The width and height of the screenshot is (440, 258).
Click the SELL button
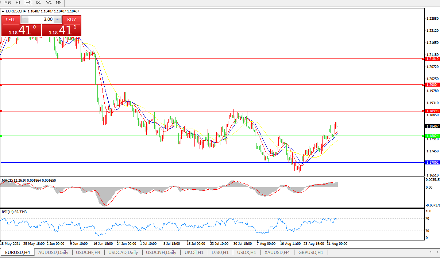click(11, 19)
